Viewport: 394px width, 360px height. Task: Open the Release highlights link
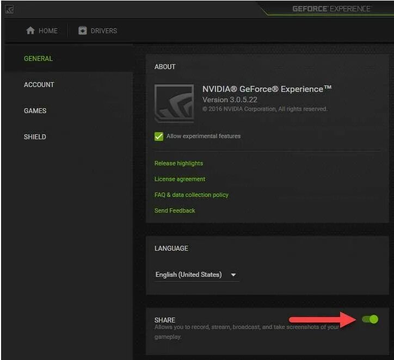point(178,163)
